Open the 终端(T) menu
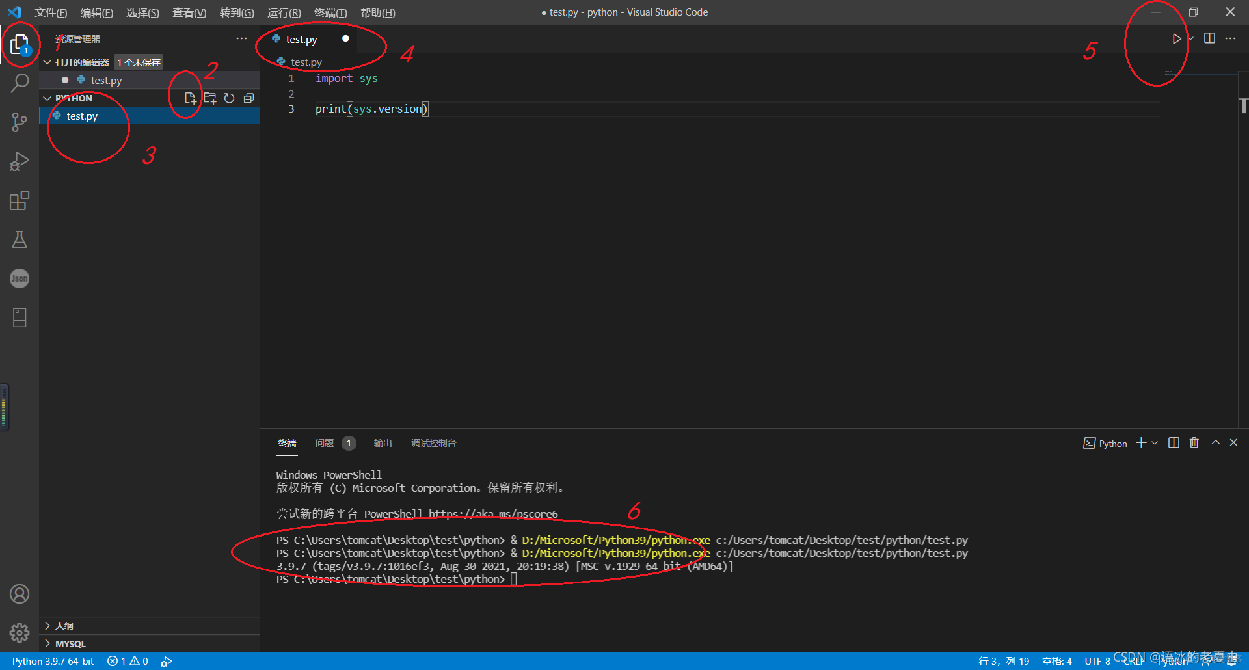Viewport: 1249px width, 670px height. [x=330, y=12]
